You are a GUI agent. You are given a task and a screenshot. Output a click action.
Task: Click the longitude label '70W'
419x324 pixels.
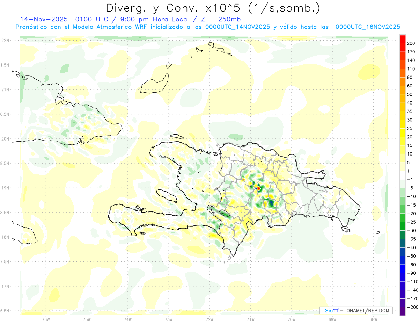click(291, 319)
